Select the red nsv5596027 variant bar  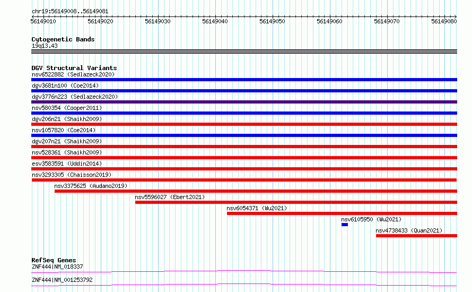(296, 202)
